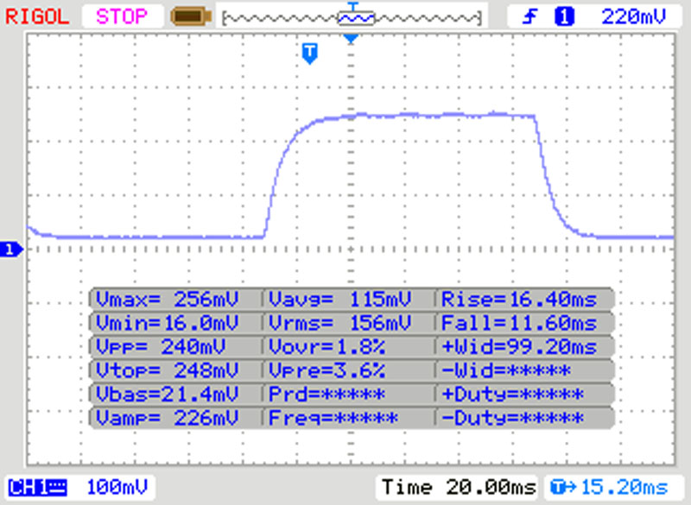Click the +Wid=99.20ms measurement
The image size is (691, 505).
pos(519,347)
